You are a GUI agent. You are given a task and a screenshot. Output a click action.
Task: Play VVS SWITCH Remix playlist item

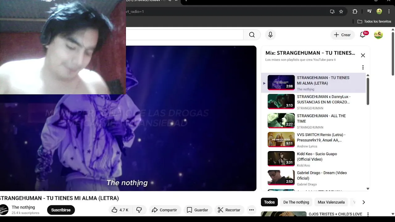tap(313, 140)
